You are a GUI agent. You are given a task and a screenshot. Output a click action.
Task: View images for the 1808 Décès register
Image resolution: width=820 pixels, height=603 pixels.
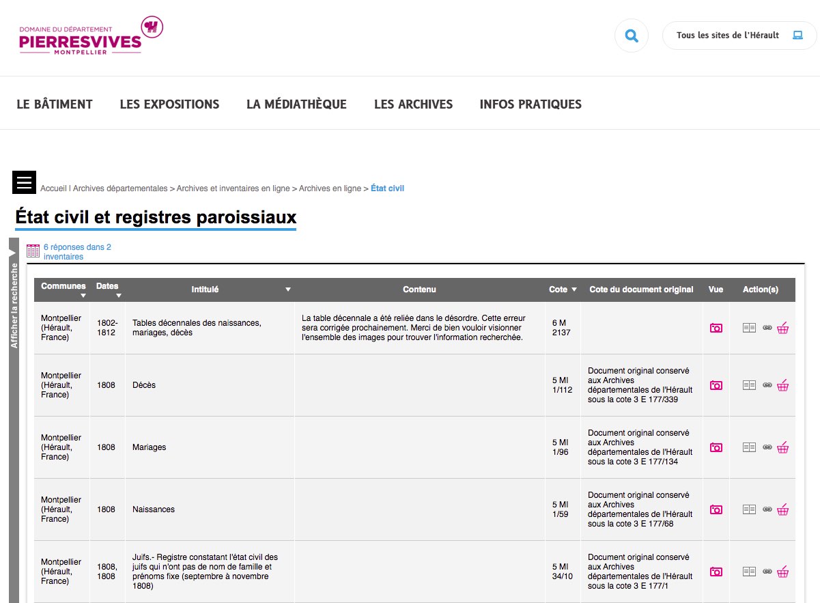tap(716, 385)
